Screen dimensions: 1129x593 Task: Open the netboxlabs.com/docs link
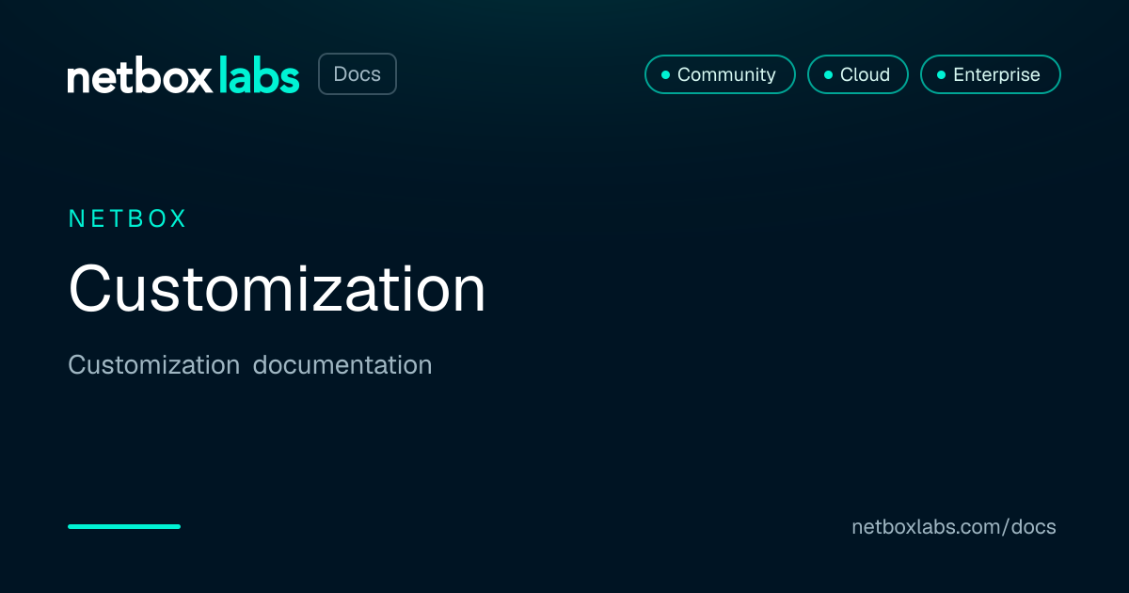[x=954, y=527]
